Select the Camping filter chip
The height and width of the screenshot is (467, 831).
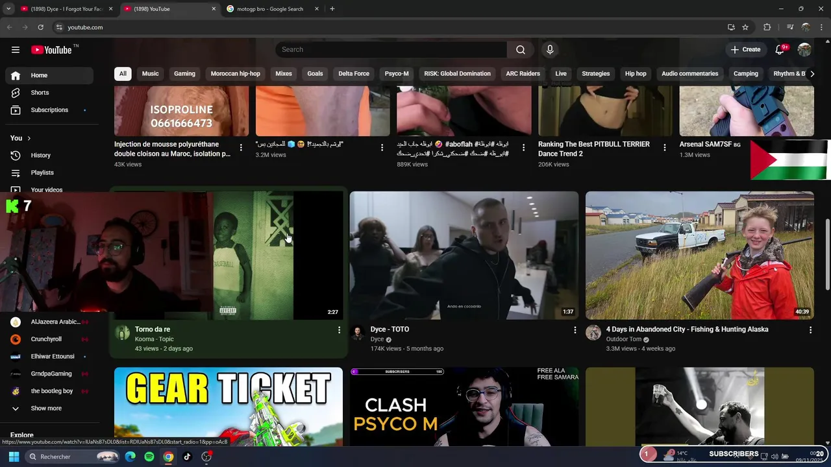coord(745,74)
